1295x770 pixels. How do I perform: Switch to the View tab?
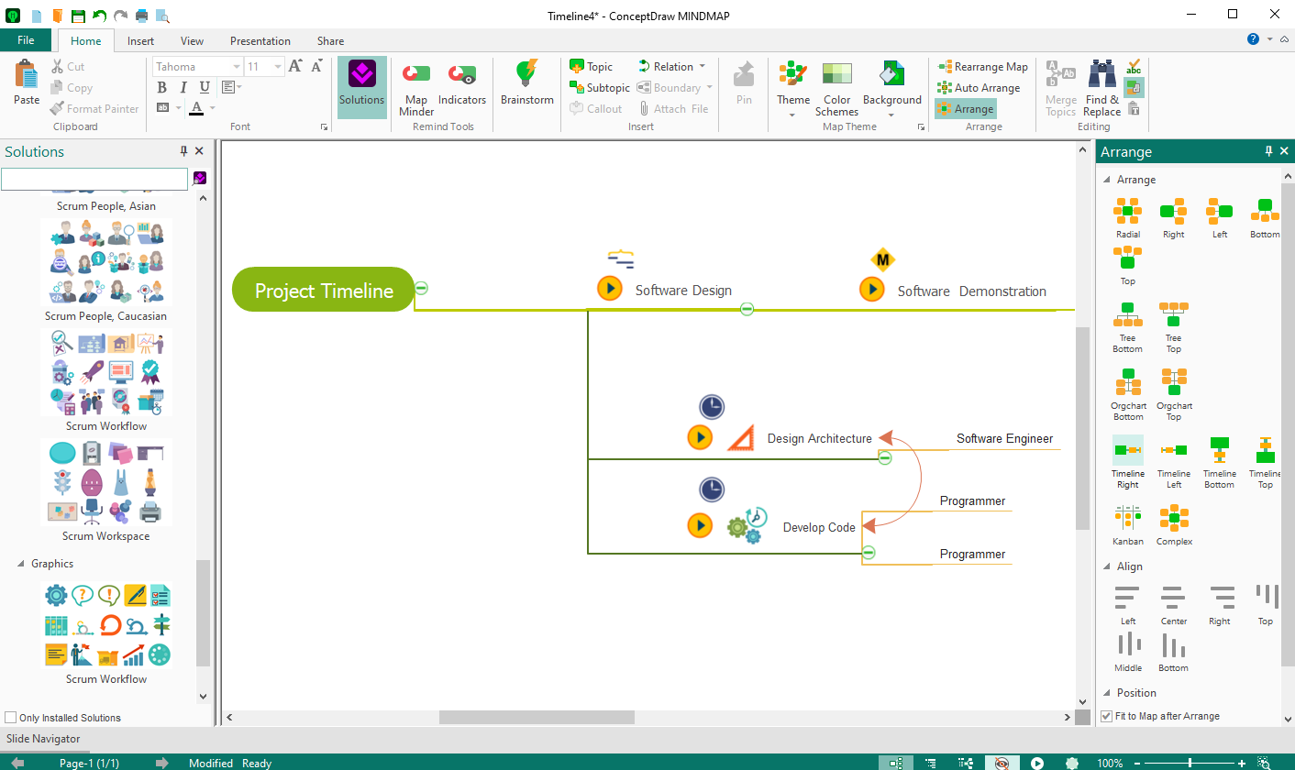[x=193, y=40]
